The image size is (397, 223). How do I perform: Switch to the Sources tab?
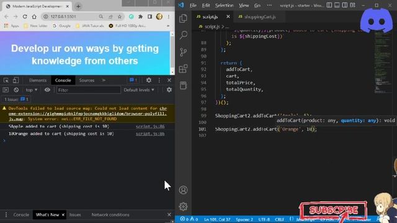[x=87, y=81]
